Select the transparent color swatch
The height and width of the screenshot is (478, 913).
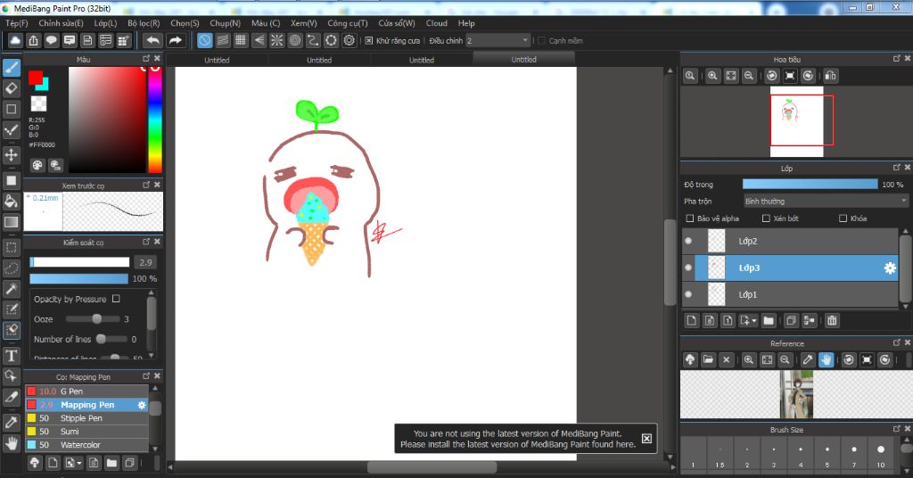38,103
